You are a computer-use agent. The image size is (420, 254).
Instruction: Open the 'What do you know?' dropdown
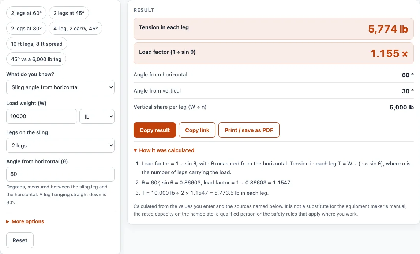60,87
